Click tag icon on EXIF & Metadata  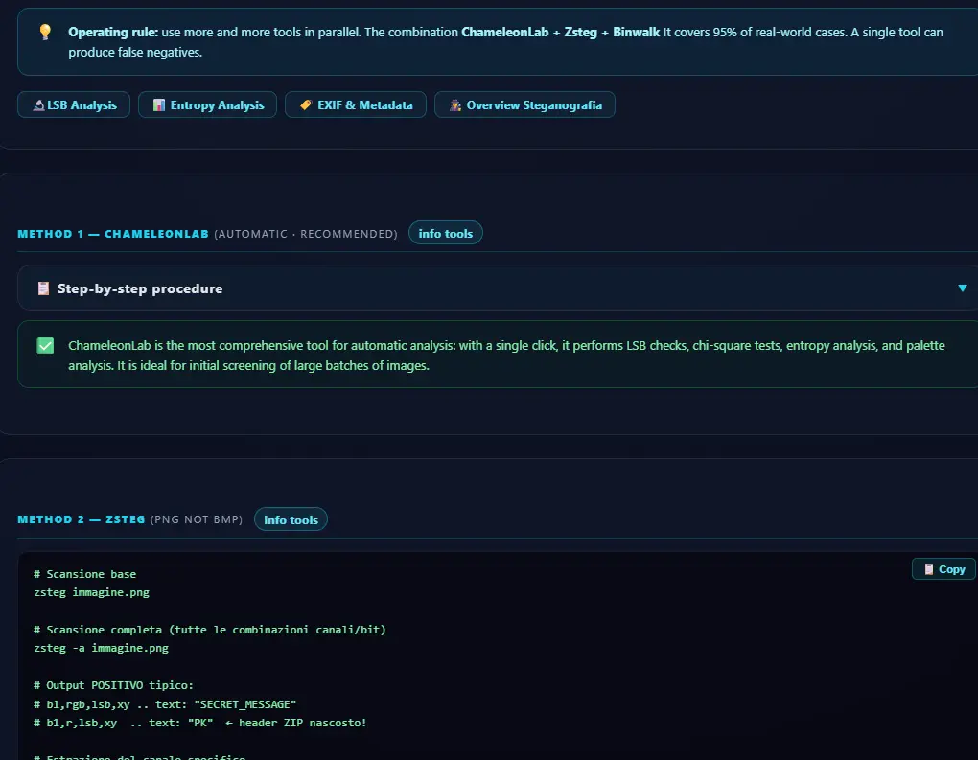306,104
